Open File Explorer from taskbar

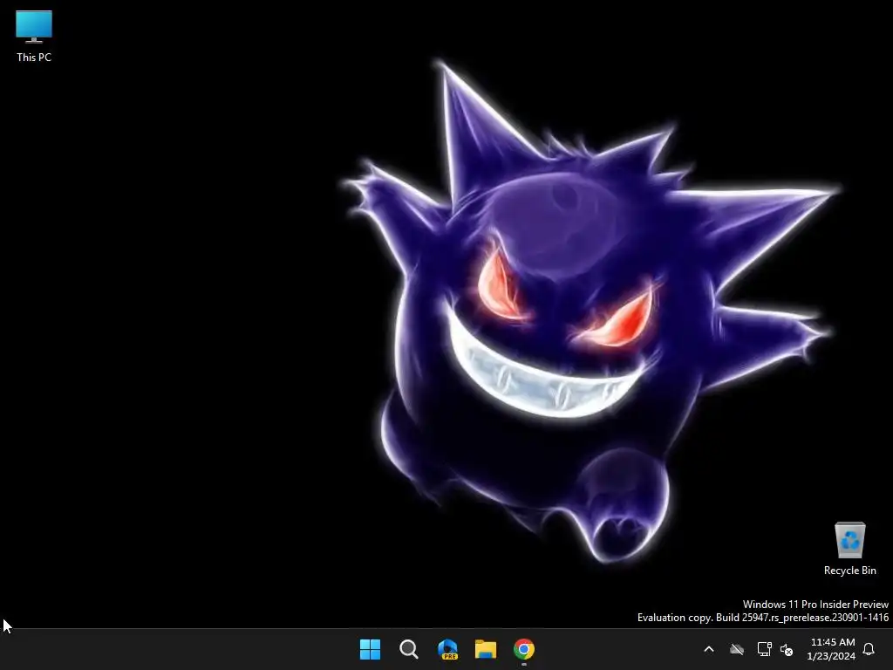486,649
